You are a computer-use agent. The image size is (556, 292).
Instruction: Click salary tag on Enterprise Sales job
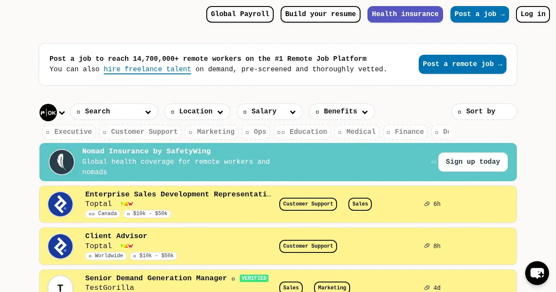[147, 214]
